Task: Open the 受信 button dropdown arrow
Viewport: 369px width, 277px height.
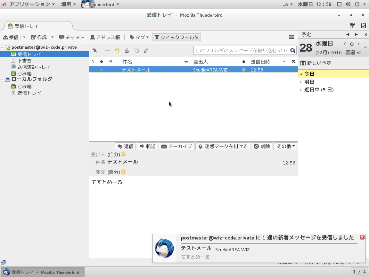Action: tap(24, 37)
